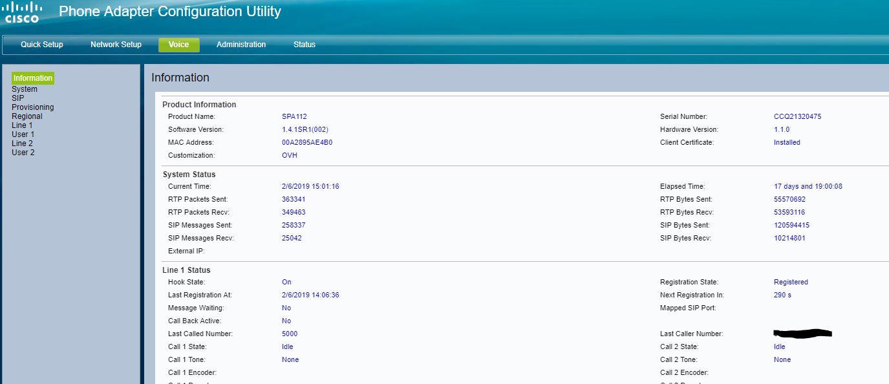Select Information in the sidebar
Image resolution: width=889 pixels, height=384 pixels.
[33, 78]
